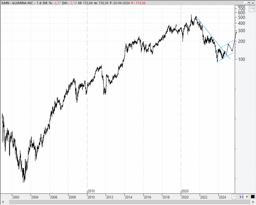Click the 2002 time axis label
The width and height of the screenshot is (256, 205).
[16, 197]
